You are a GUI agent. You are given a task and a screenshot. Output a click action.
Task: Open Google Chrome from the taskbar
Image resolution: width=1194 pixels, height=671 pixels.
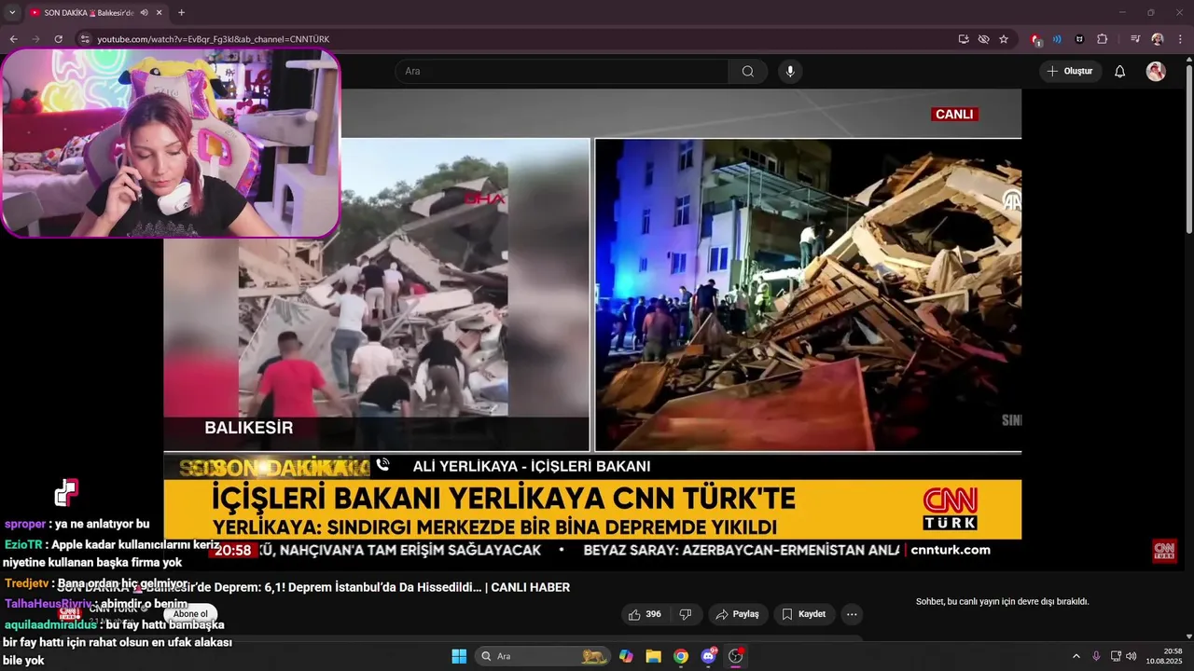[681, 656]
